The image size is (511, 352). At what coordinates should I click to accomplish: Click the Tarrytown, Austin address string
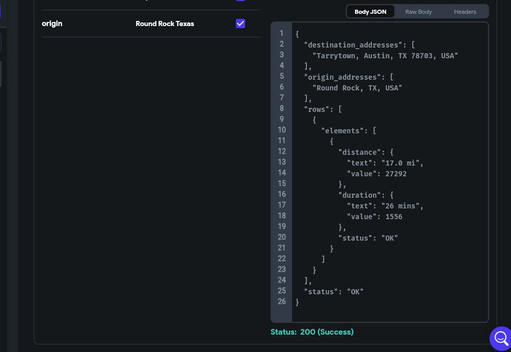click(385, 55)
